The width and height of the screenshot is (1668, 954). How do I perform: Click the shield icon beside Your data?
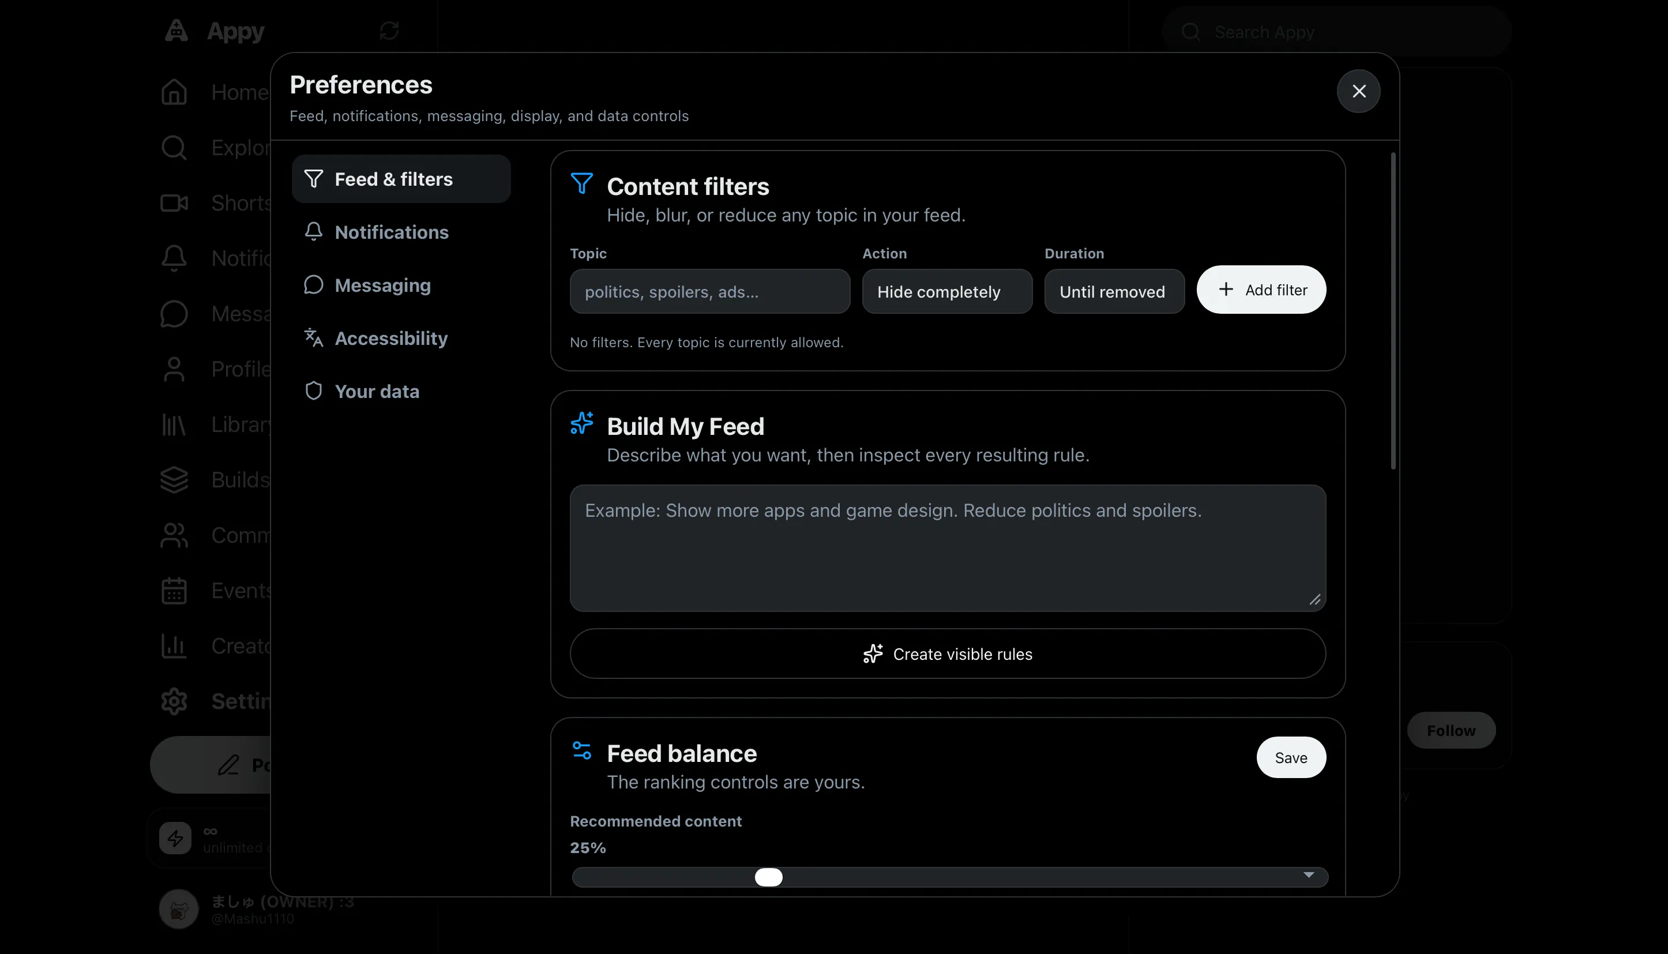coord(313,390)
